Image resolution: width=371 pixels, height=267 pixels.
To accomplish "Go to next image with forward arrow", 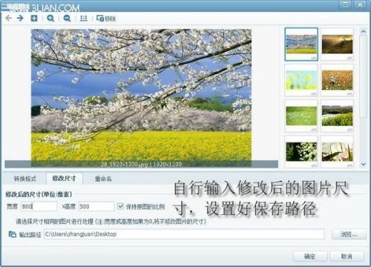I will [20, 18].
